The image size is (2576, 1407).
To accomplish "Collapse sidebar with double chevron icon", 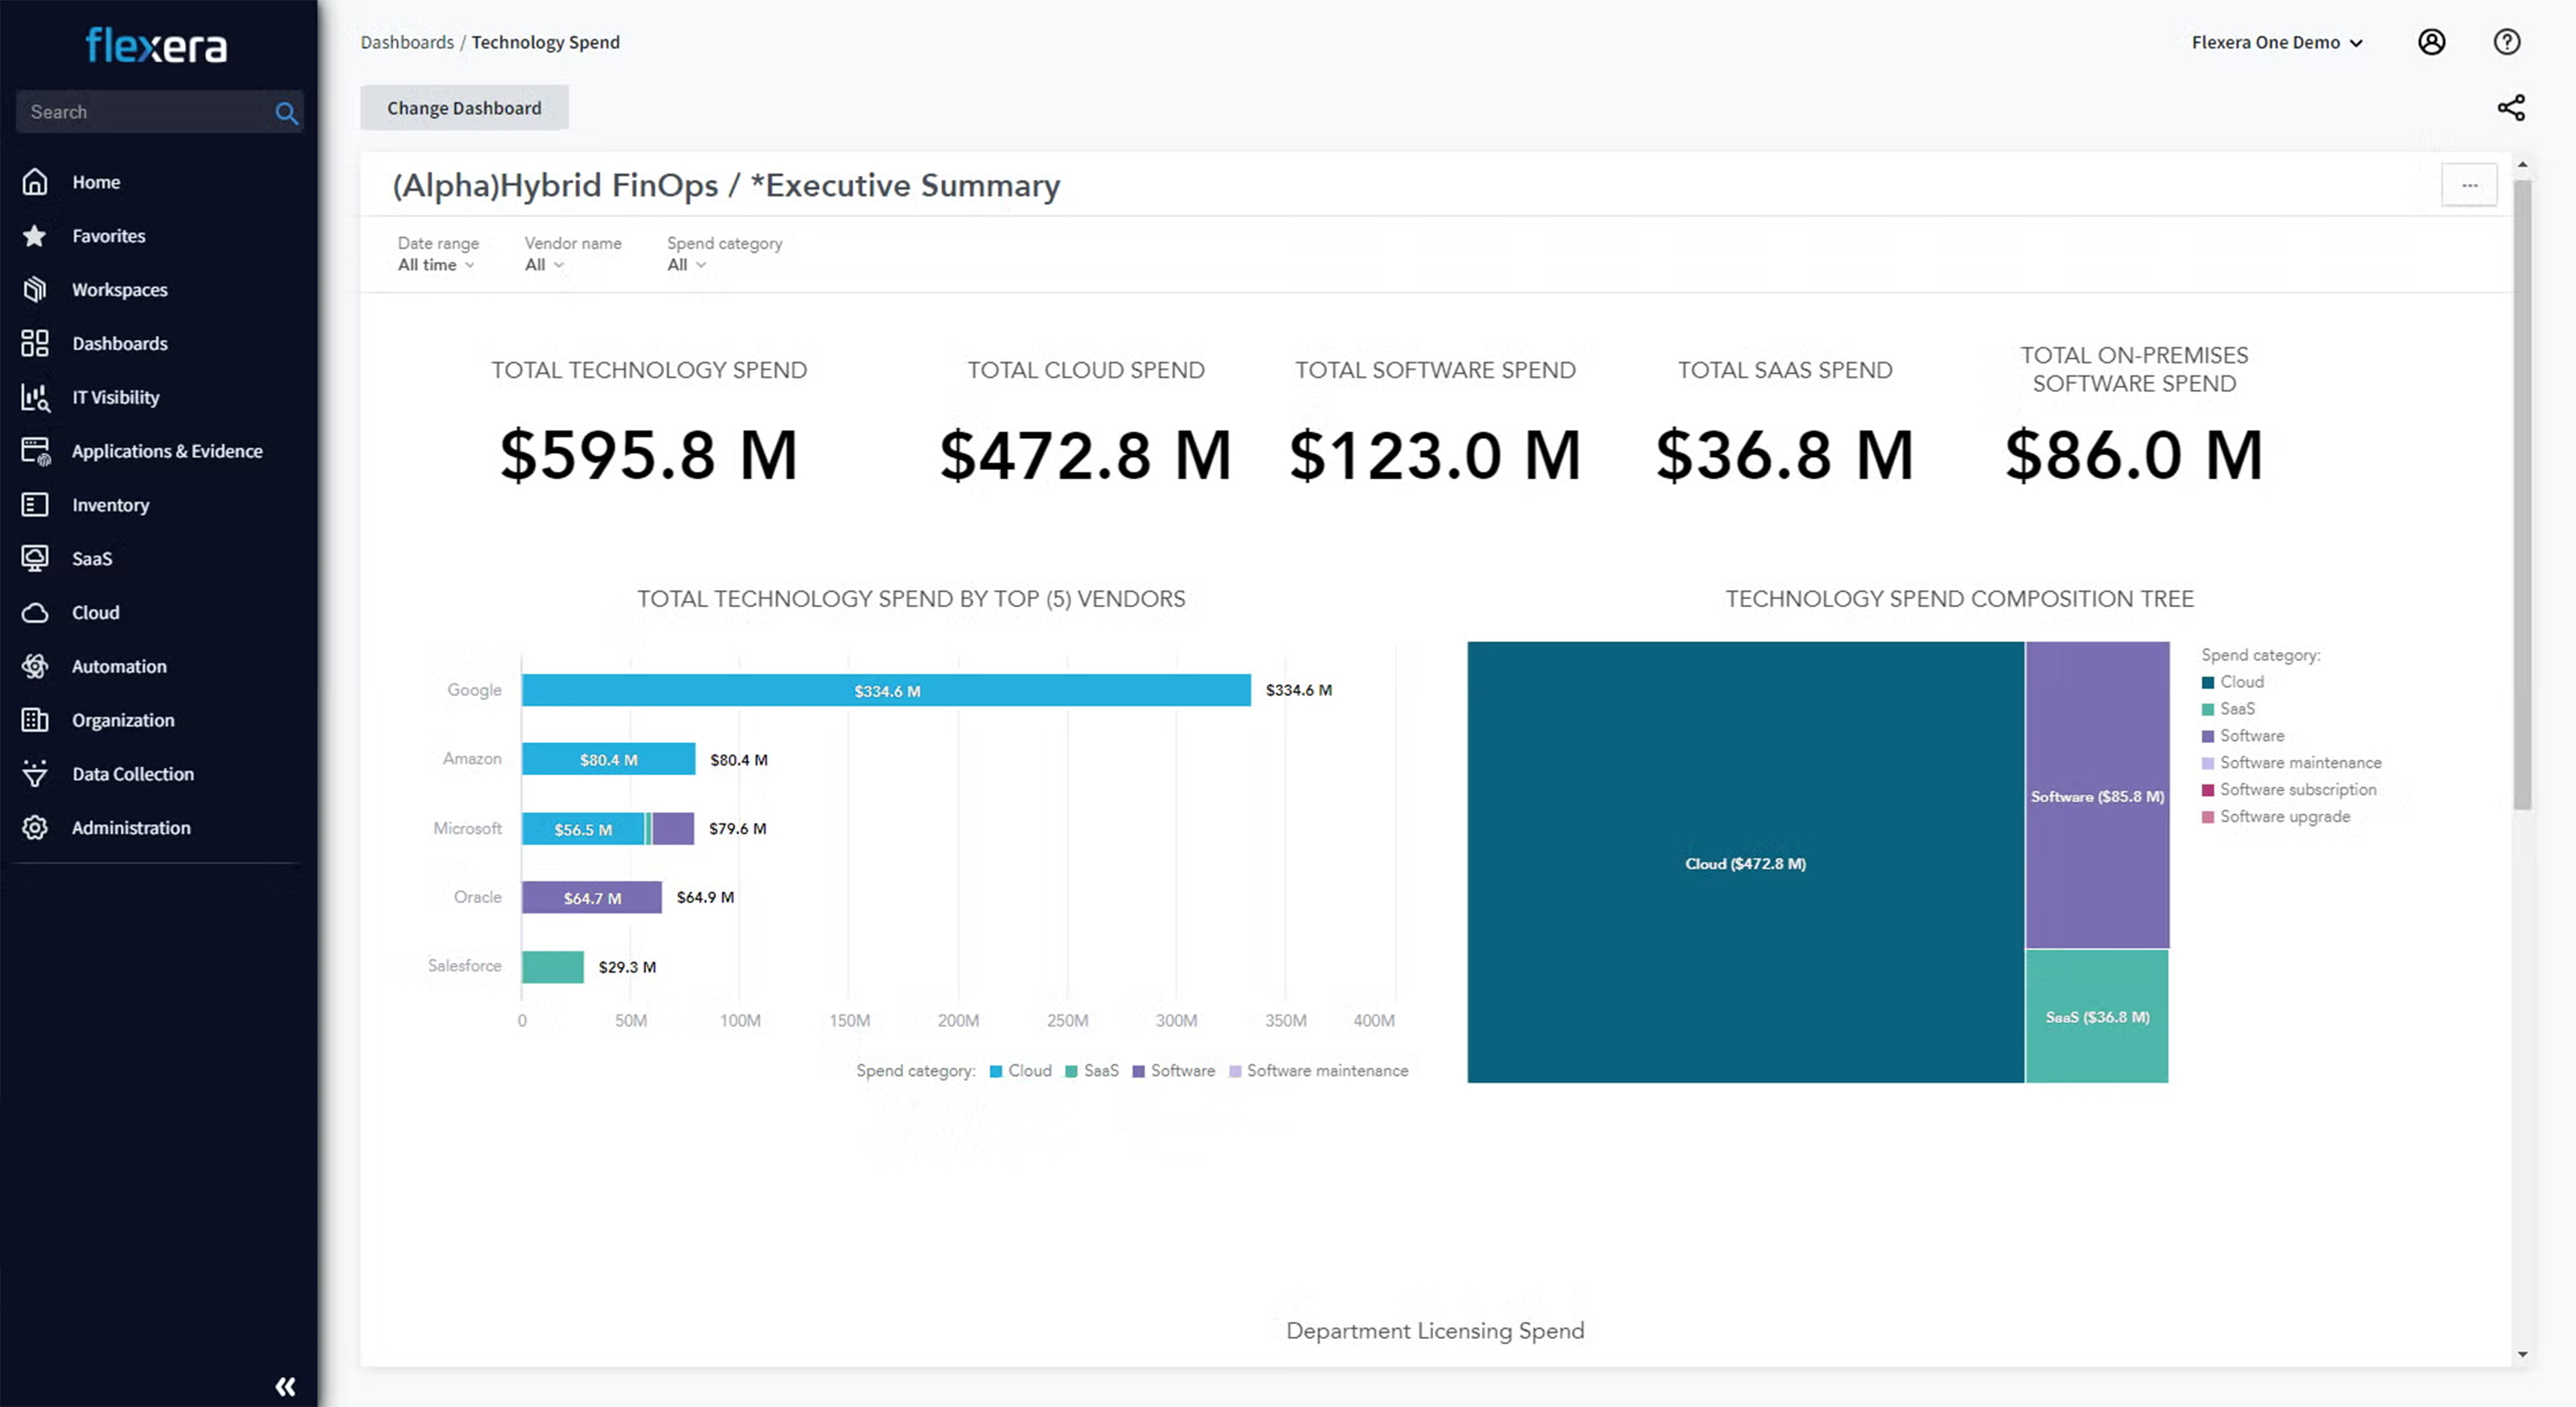I will (285, 1386).
